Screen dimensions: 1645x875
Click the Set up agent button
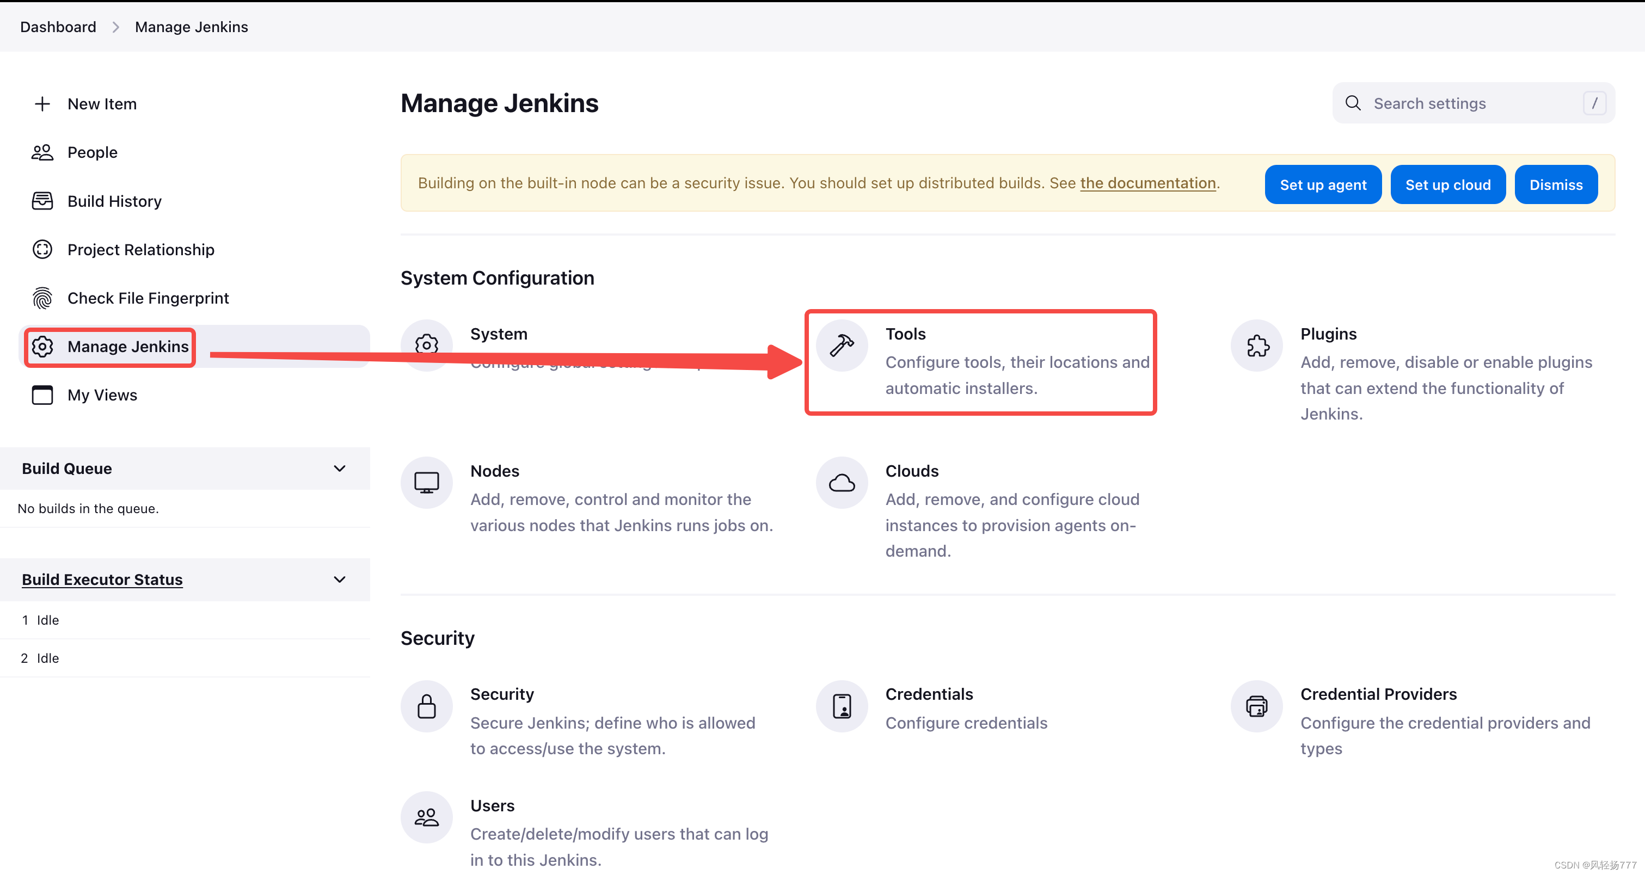[1323, 184]
